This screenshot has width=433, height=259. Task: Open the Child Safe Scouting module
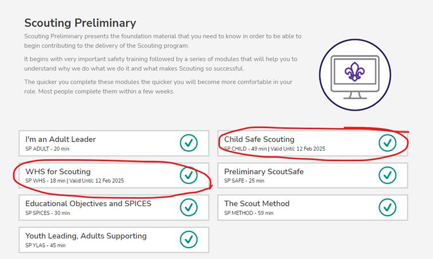pos(259,139)
